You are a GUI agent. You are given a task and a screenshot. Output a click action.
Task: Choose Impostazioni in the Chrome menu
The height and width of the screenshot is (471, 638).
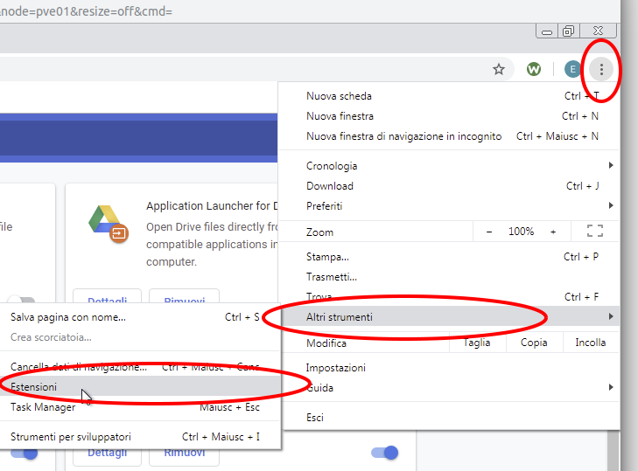336,368
